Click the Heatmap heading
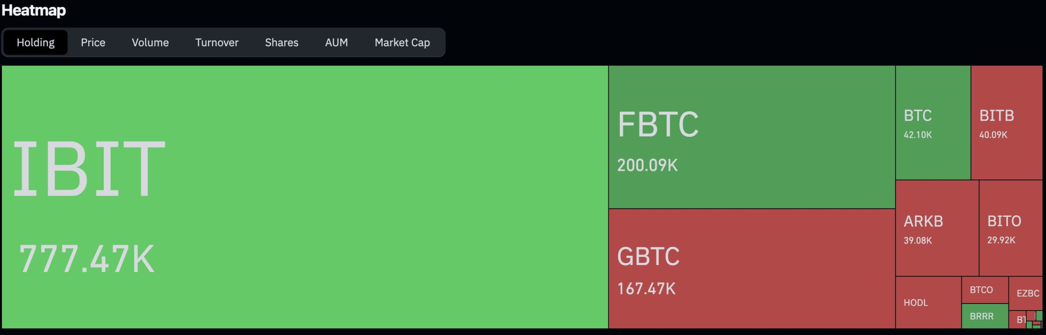 34,10
